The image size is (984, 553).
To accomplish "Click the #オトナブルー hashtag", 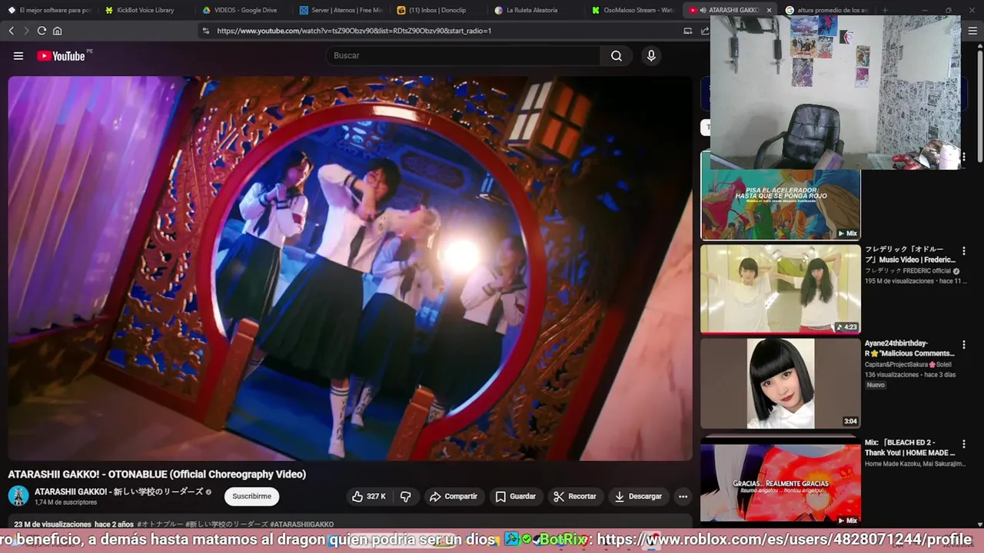I will click(159, 525).
